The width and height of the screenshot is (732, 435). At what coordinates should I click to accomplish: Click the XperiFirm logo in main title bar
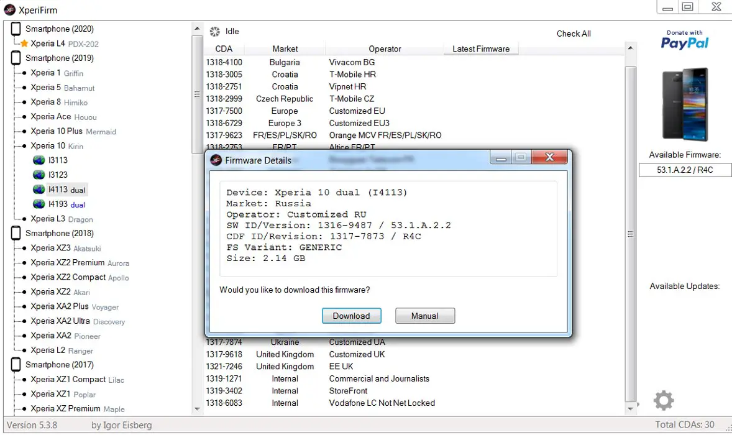10,10
